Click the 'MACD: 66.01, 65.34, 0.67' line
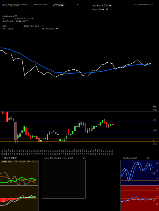 click(x=15, y=21)
